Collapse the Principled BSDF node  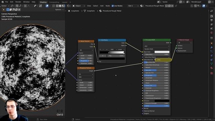coord(144,40)
